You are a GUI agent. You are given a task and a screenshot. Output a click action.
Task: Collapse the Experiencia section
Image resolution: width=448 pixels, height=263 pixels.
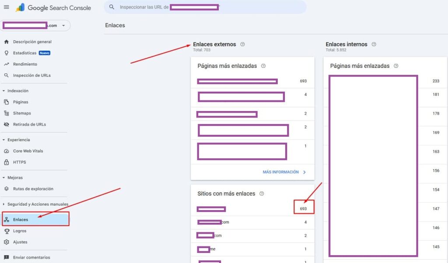[4, 140]
